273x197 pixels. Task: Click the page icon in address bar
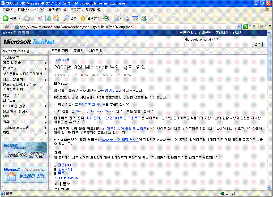coord(17,27)
